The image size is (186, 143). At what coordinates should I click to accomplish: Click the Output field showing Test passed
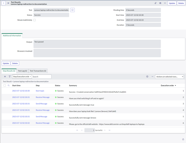(97, 44)
